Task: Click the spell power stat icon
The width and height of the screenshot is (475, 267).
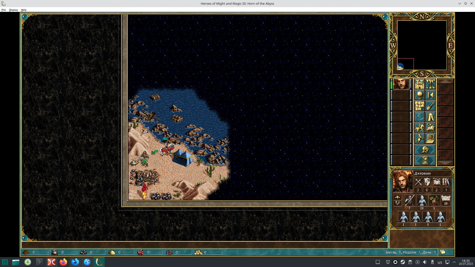Action: [436, 182]
